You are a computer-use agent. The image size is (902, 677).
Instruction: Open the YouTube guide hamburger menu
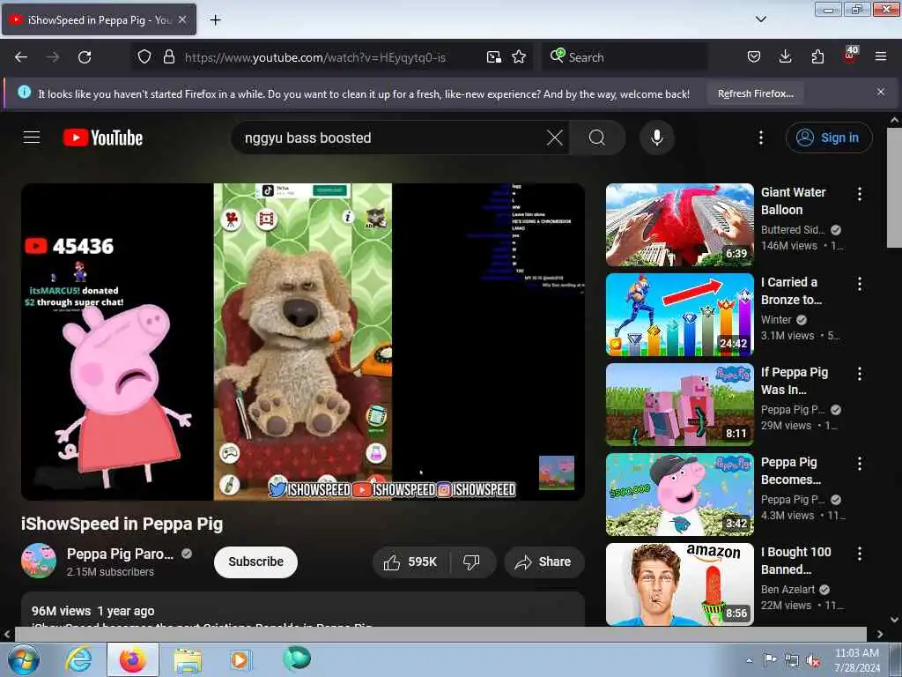tap(32, 138)
